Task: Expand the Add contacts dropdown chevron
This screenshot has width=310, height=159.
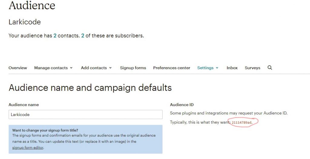Action: (110, 68)
